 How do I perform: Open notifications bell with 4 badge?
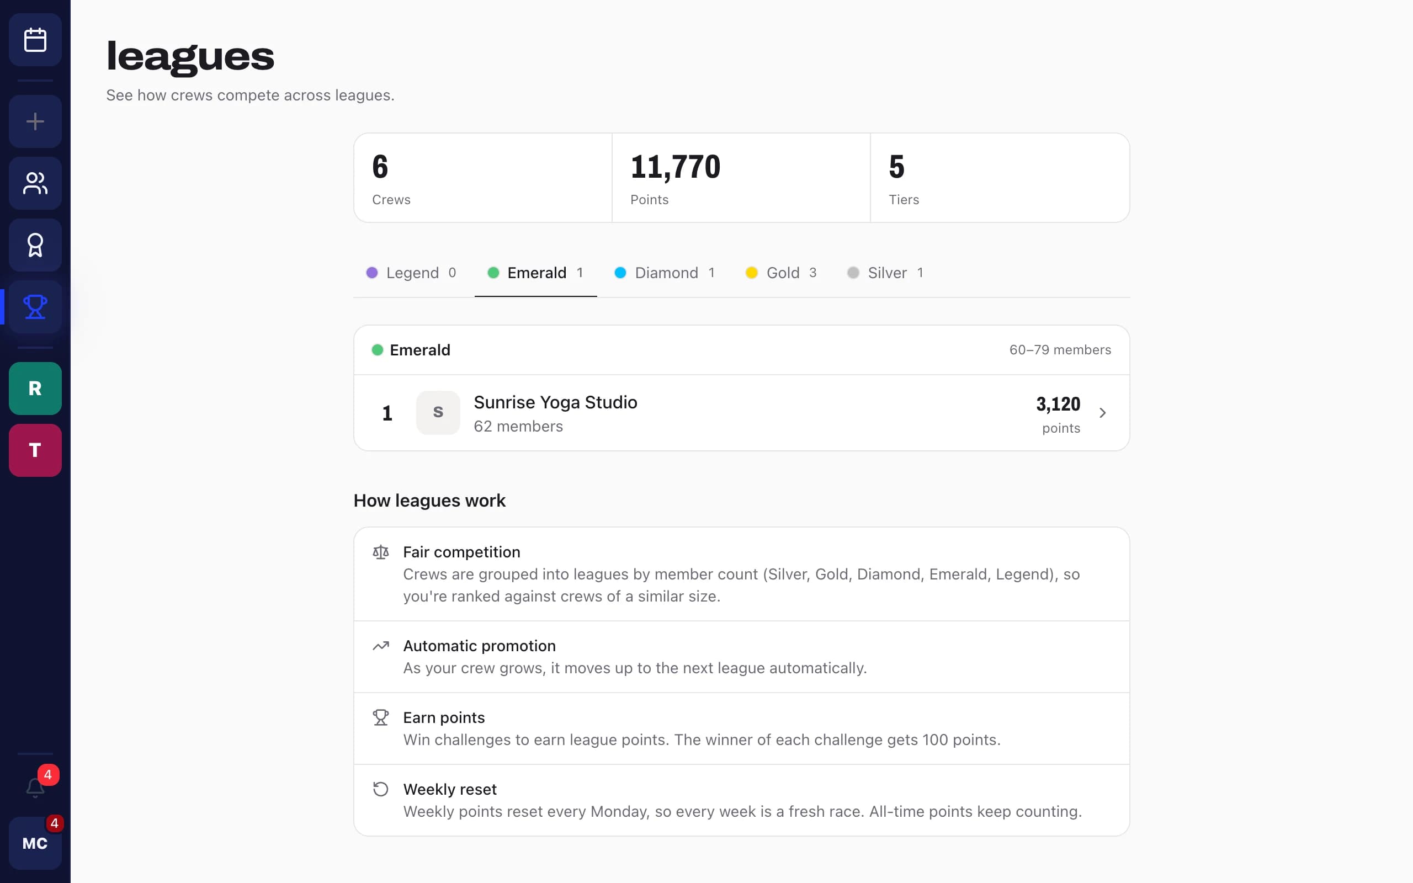[35, 787]
